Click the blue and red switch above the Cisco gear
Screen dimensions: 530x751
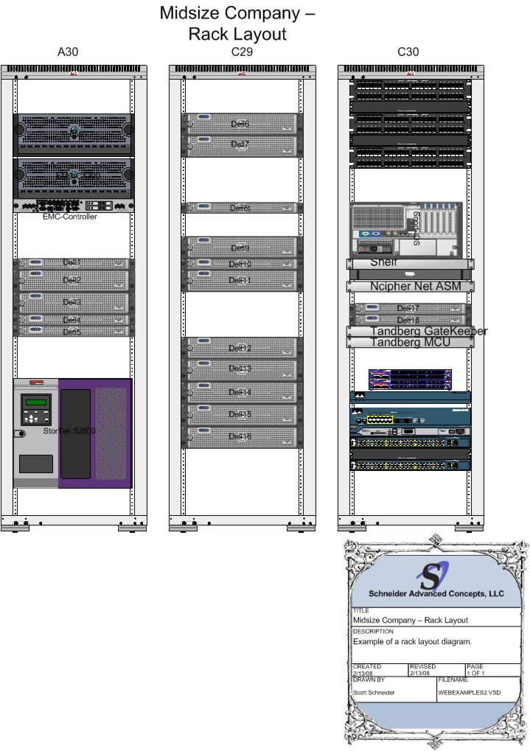[x=410, y=380]
